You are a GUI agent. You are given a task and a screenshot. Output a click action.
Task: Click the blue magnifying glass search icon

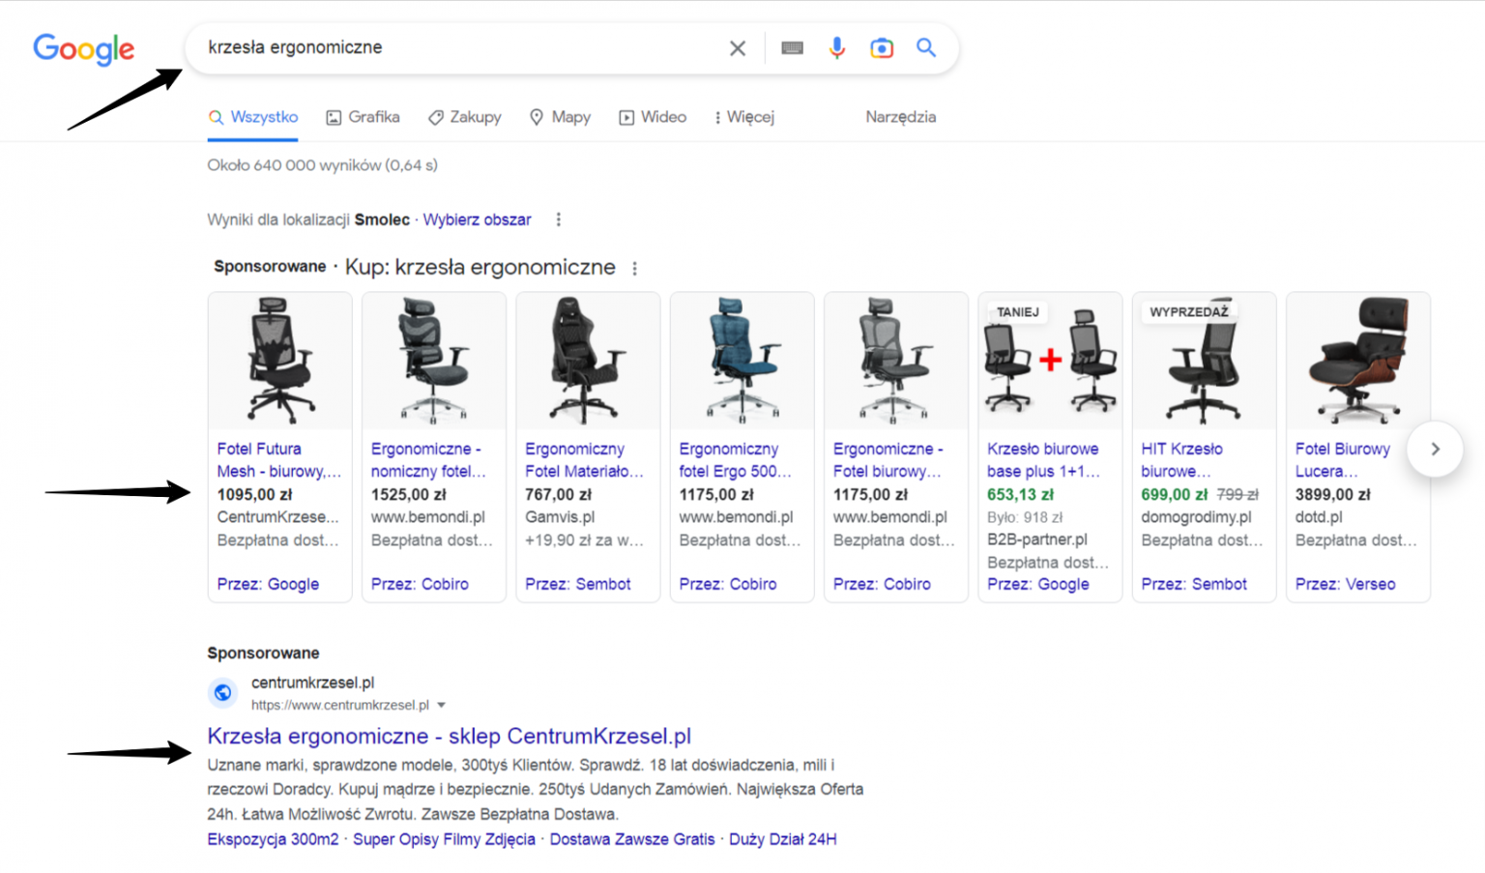pos(925,48)
